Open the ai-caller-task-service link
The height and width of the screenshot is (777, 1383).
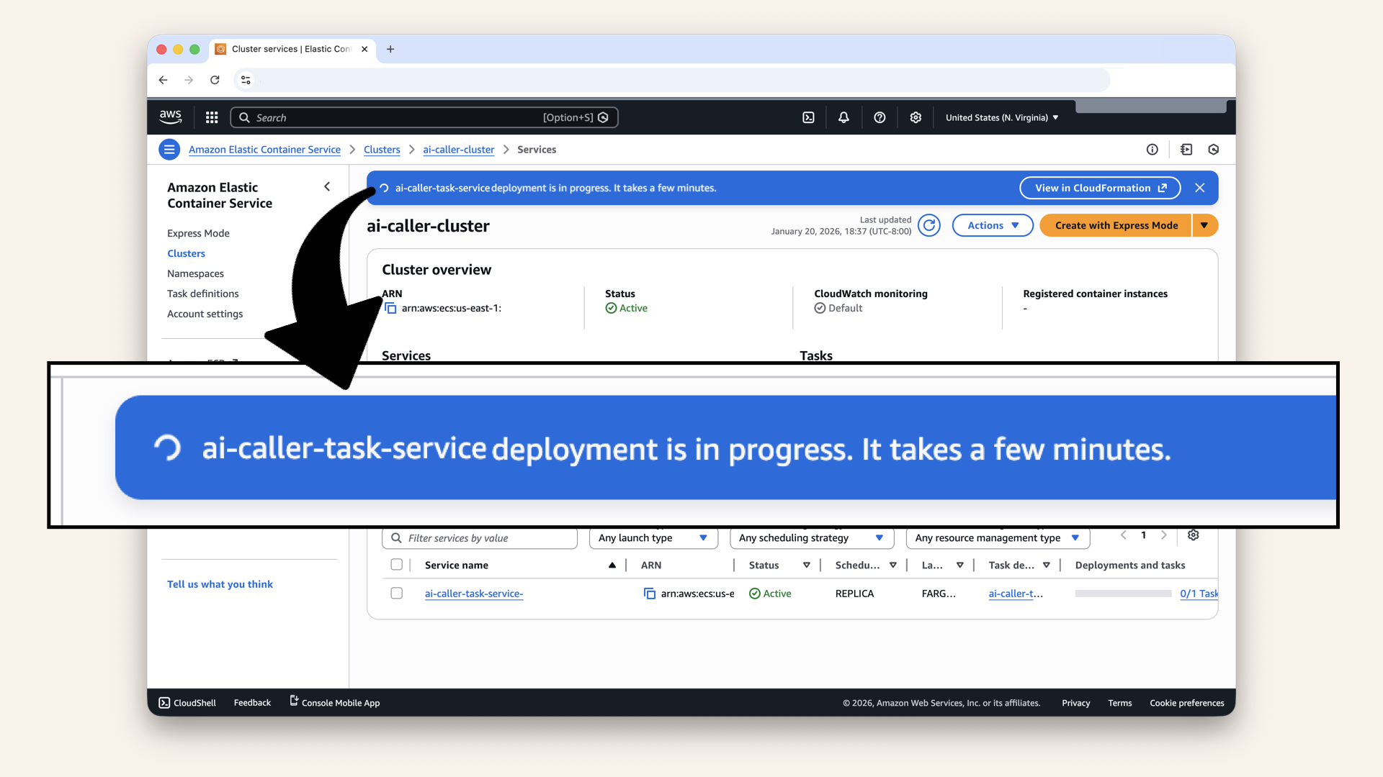point(473,594)
